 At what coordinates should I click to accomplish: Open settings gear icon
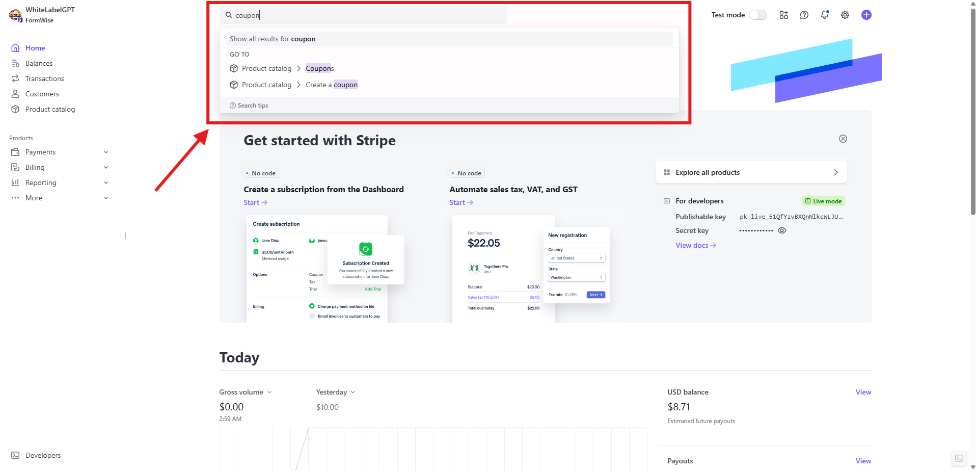click(845, 15)
